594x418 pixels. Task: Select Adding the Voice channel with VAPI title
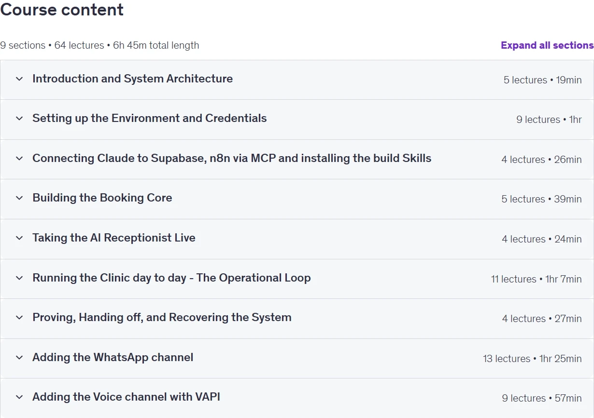pos(126,397)
